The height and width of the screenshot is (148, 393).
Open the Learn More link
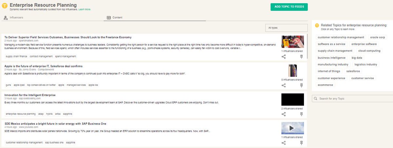[84, 9]
